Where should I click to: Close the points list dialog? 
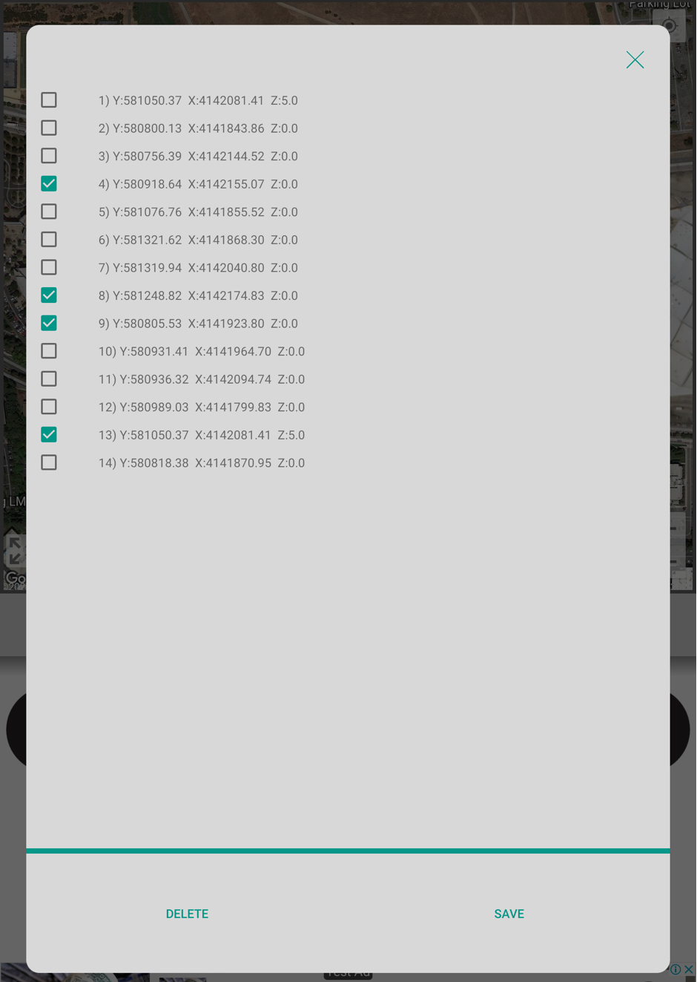click(x=635, y=60)
